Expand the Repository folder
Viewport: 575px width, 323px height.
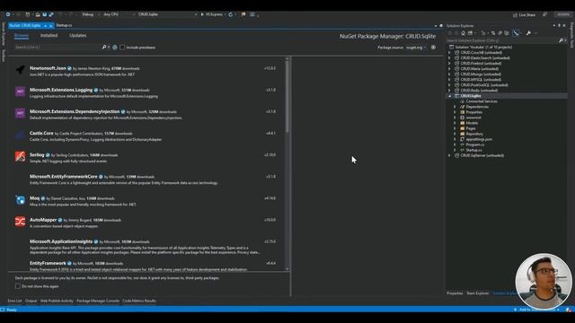pos(456,134)
